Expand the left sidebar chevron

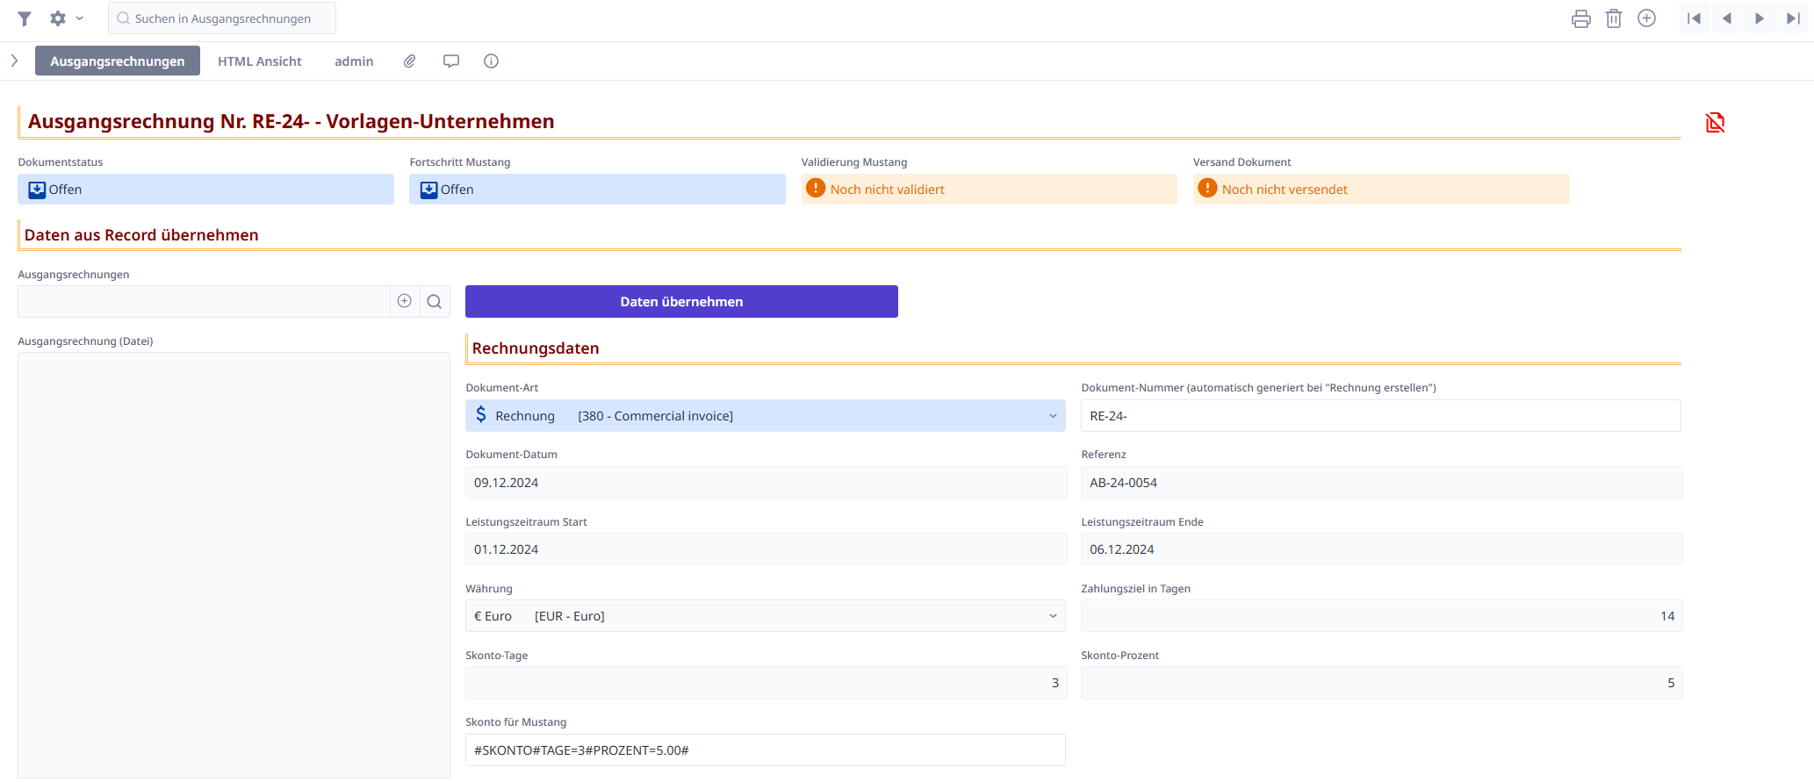pyautogui.click(x=14, y=61)
